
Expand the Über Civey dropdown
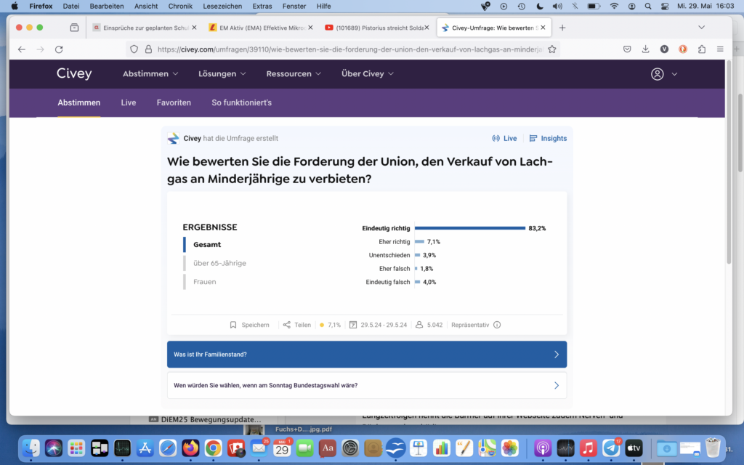pyautogui.click(x=367, y=74)
